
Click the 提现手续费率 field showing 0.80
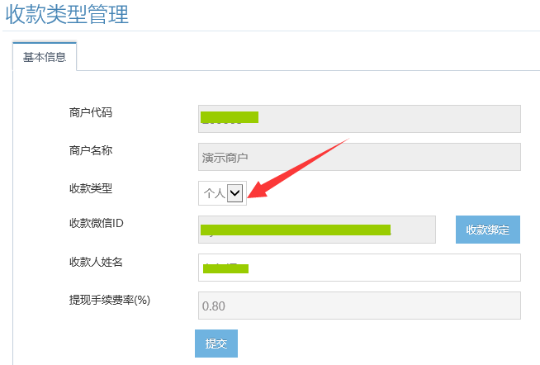(359, 306)
